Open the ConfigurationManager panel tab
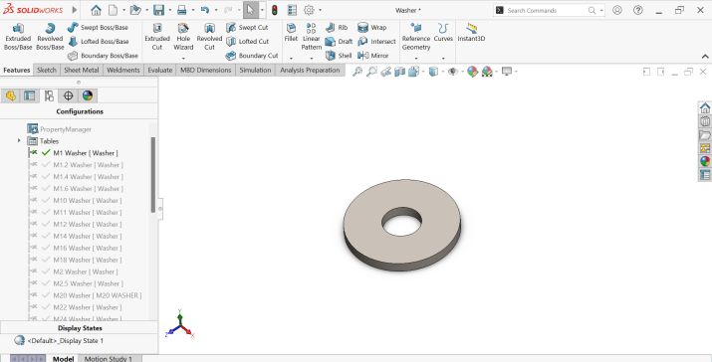Viewport: 712px width, 362px height. [49, 95]
